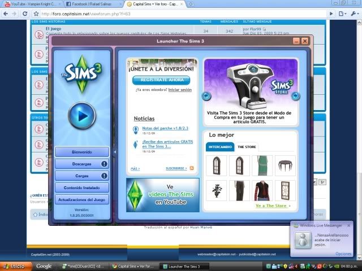The height and width of the screenshot is (271, 362).
Task: Follow the Iniciar sesión link
Action: click(180, 90)
